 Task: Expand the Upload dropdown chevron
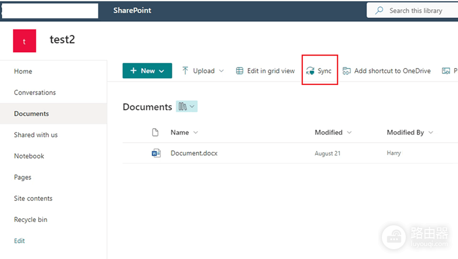pos(221,71)
